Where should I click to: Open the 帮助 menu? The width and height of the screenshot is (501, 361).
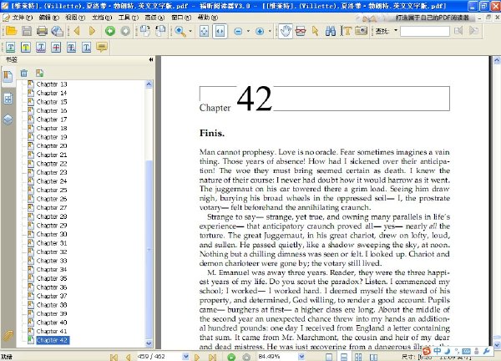208,18
